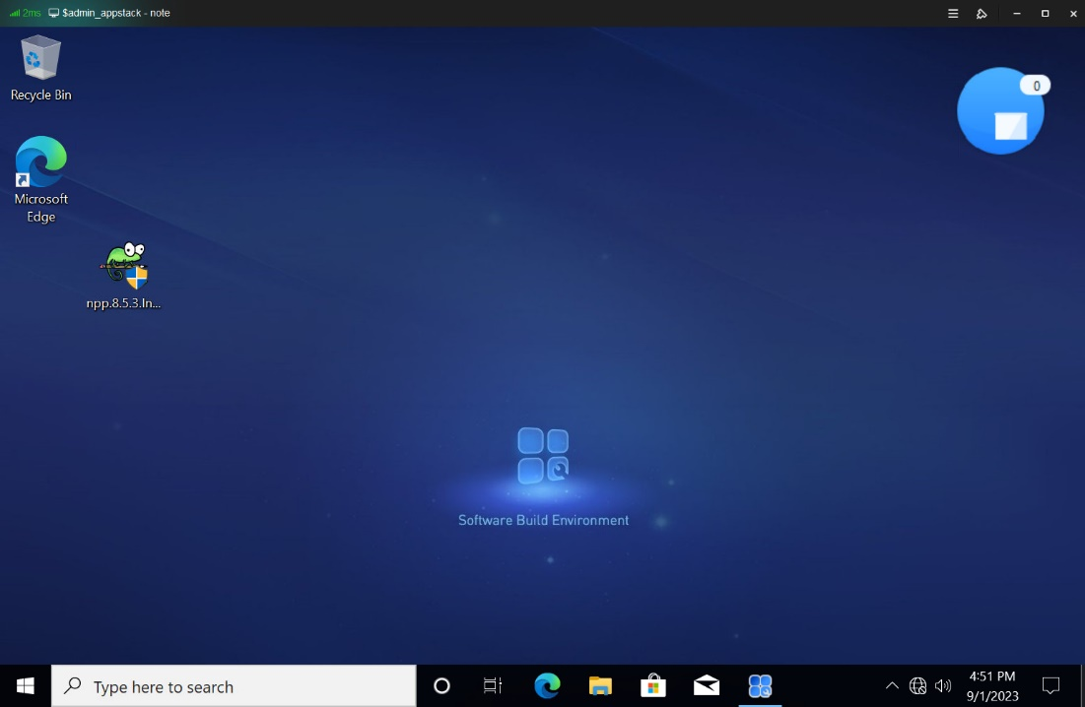The width and height of the screenshot is (1085, 707).
Task: Open the clock showing 4:51 PM
Action: [x=992, y=685]
